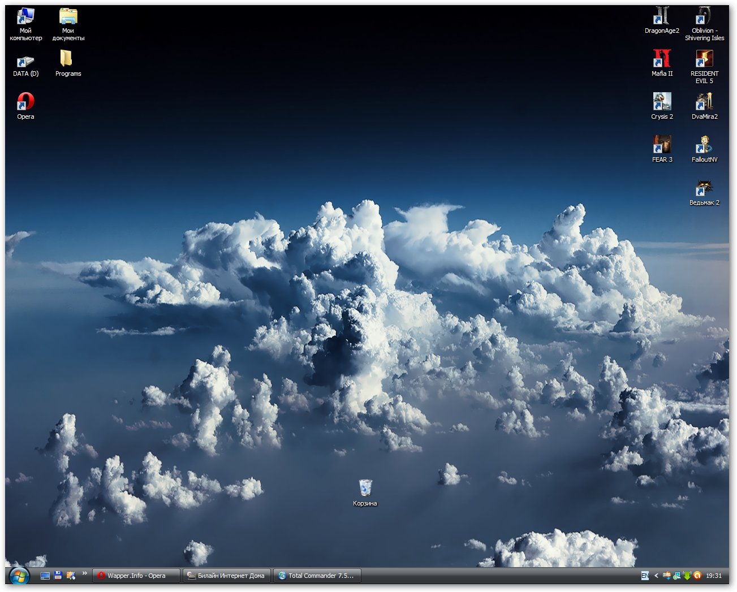Image resolution: width=737 pixels, height=592 pixels.
Task: Switch to Total Commander taskbar window
Action: (317, 576)
